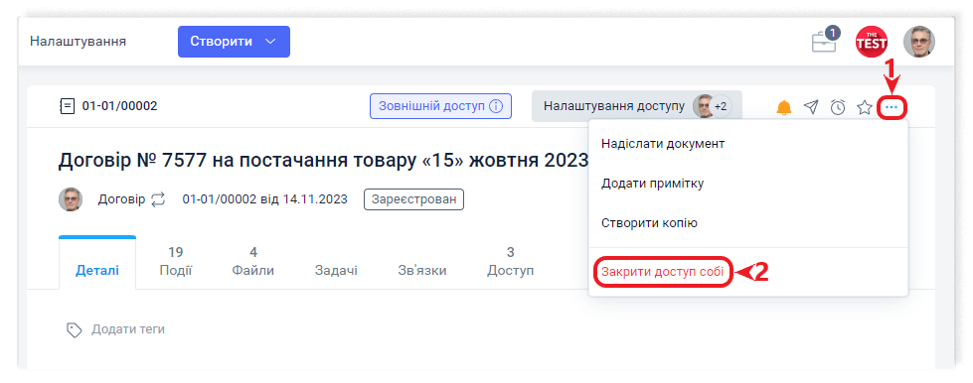973x383 pixels.
Task: Click the +2 users badge
Action: coord(721,106)
